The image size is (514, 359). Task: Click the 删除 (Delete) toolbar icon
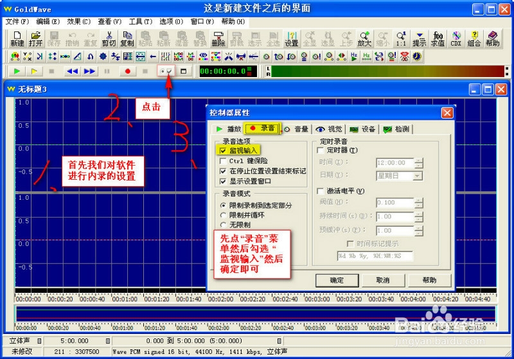218,39
